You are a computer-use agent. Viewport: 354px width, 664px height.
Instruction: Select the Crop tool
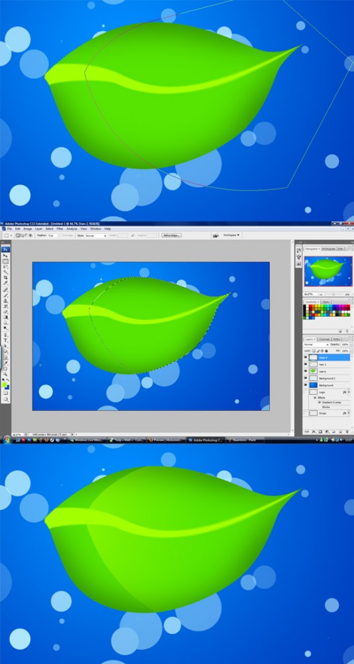click(x=5, y=278)
